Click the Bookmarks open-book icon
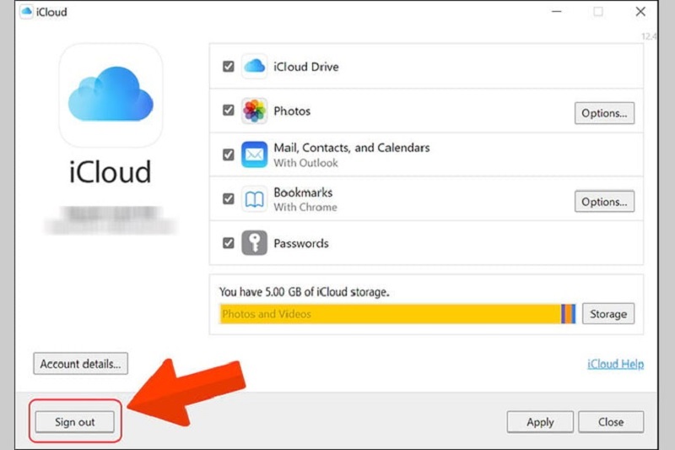This screenshot has width=675, height=450. point(254,199)
